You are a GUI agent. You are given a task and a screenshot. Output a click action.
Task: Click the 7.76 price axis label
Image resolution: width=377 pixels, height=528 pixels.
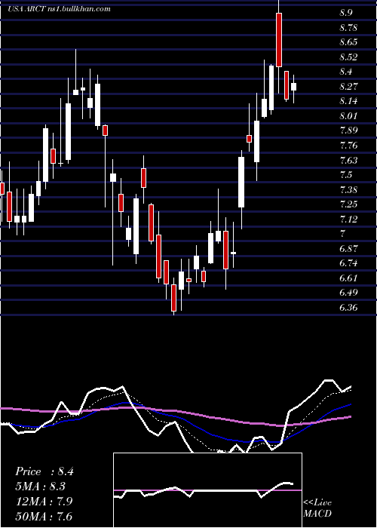[x=348, y=146]
